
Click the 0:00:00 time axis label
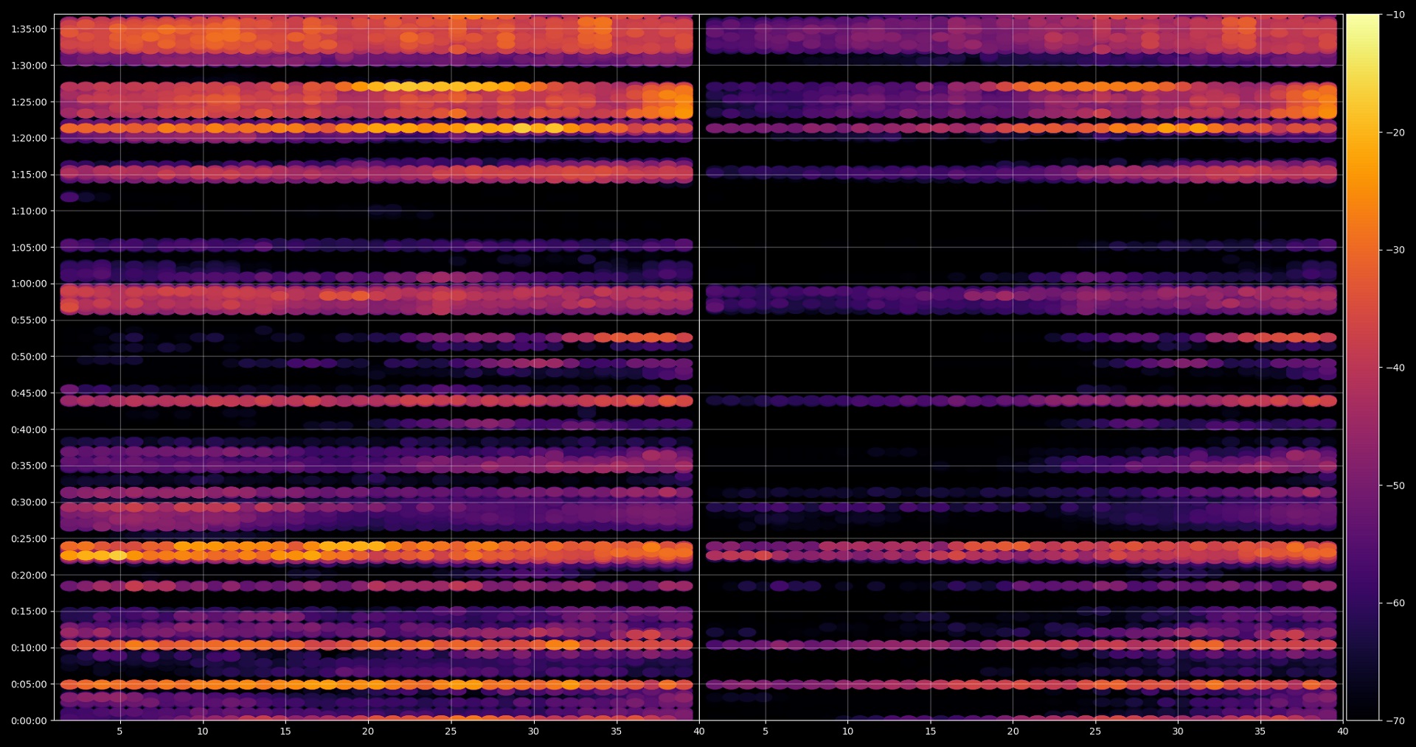[x=29, y=721]
